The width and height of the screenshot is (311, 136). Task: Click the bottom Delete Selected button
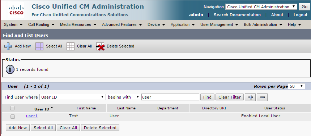click(100, 128)
